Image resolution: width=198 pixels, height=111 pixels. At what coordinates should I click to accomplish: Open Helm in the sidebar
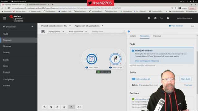[x=19, y=66]
